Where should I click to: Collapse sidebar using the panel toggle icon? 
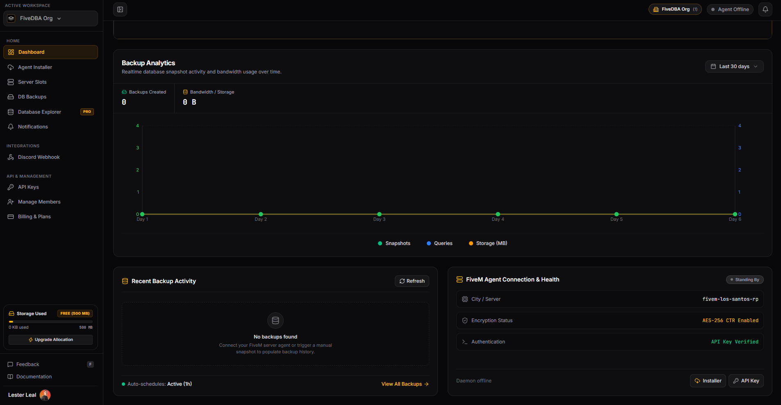click(x=120, y=9)
